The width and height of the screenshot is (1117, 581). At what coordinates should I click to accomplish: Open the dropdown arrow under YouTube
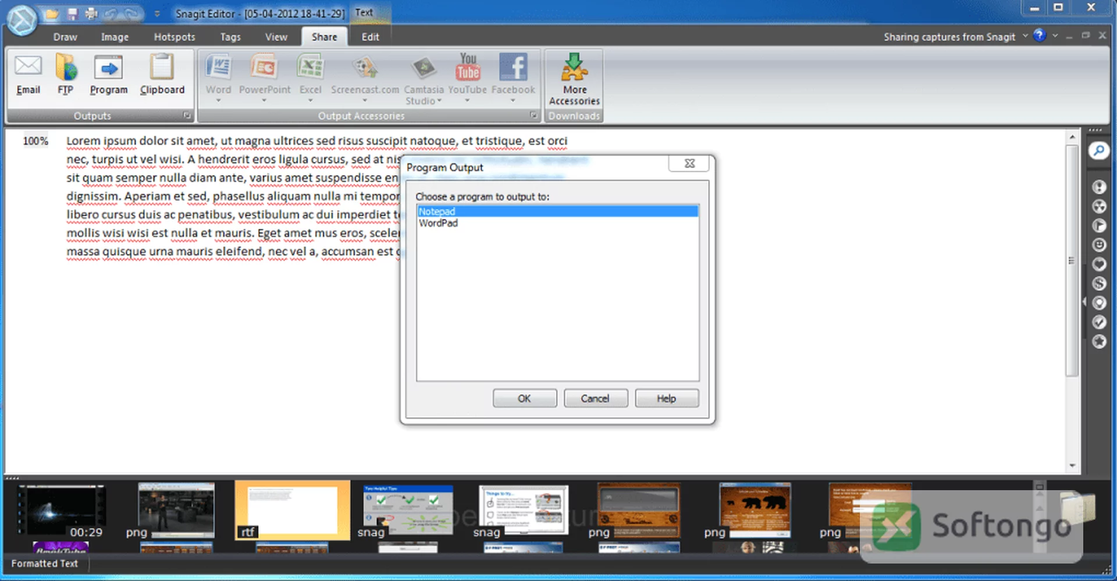pos(467,101)
